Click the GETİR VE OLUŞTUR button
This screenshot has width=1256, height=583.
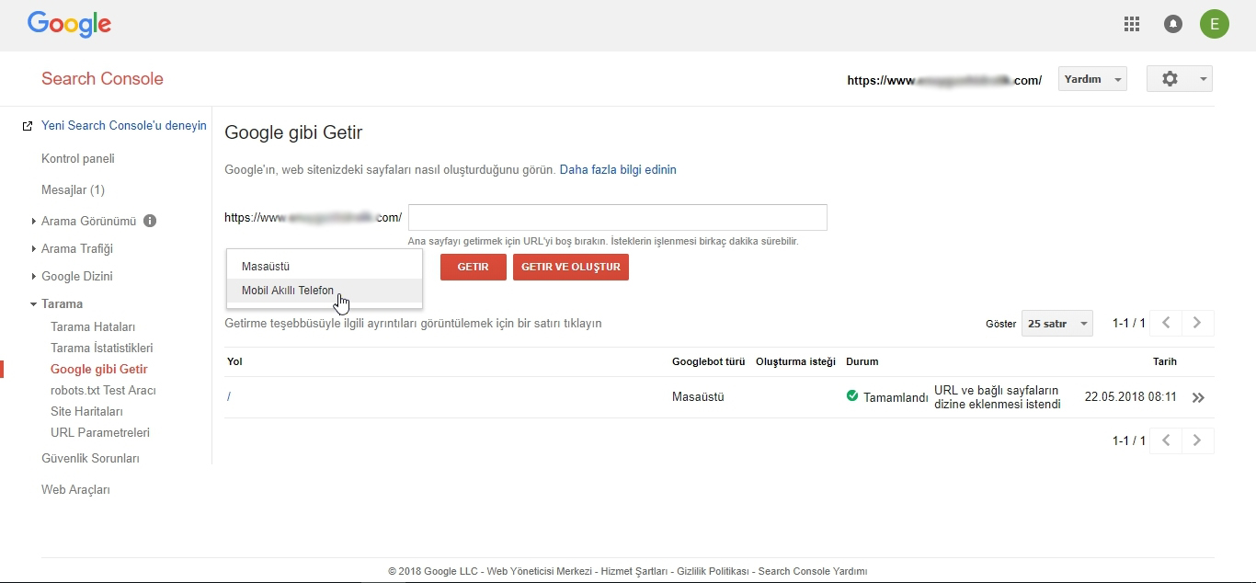pyautogui.click(x=571, y=267)
